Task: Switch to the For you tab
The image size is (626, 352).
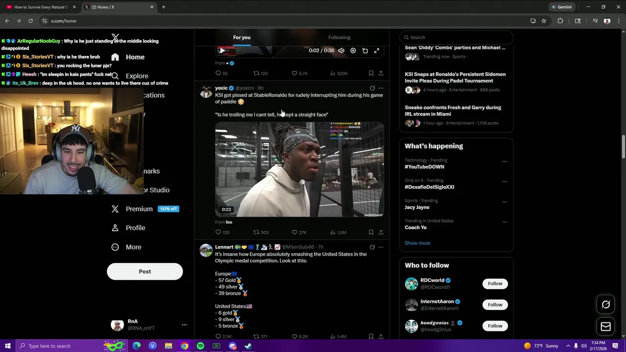Action: click(242, 37)
